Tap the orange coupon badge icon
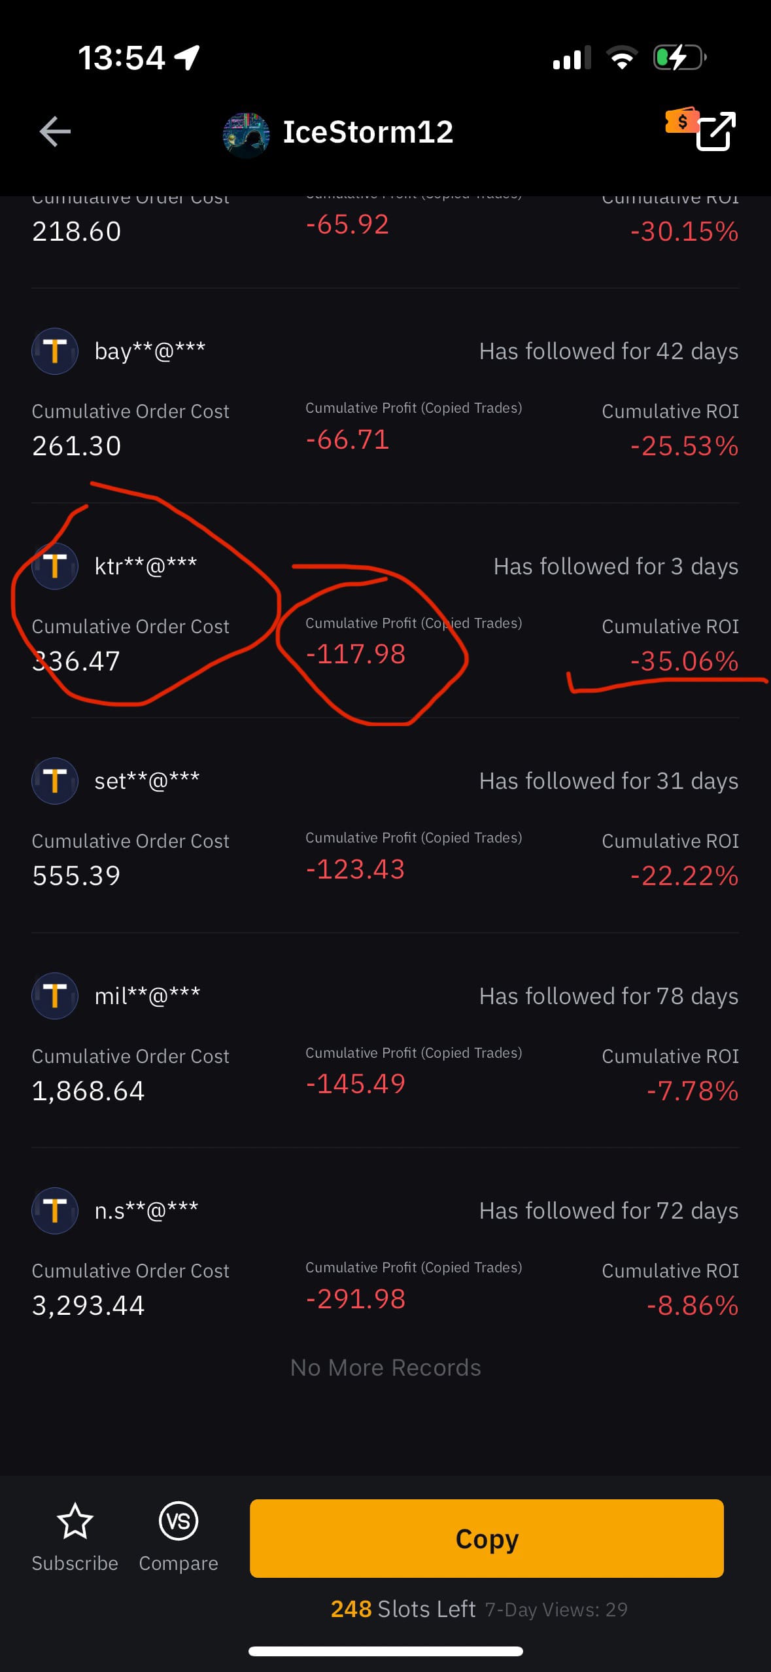 [680, 121]
